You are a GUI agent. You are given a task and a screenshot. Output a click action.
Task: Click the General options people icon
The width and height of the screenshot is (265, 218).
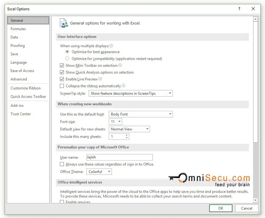pos(64,23)
